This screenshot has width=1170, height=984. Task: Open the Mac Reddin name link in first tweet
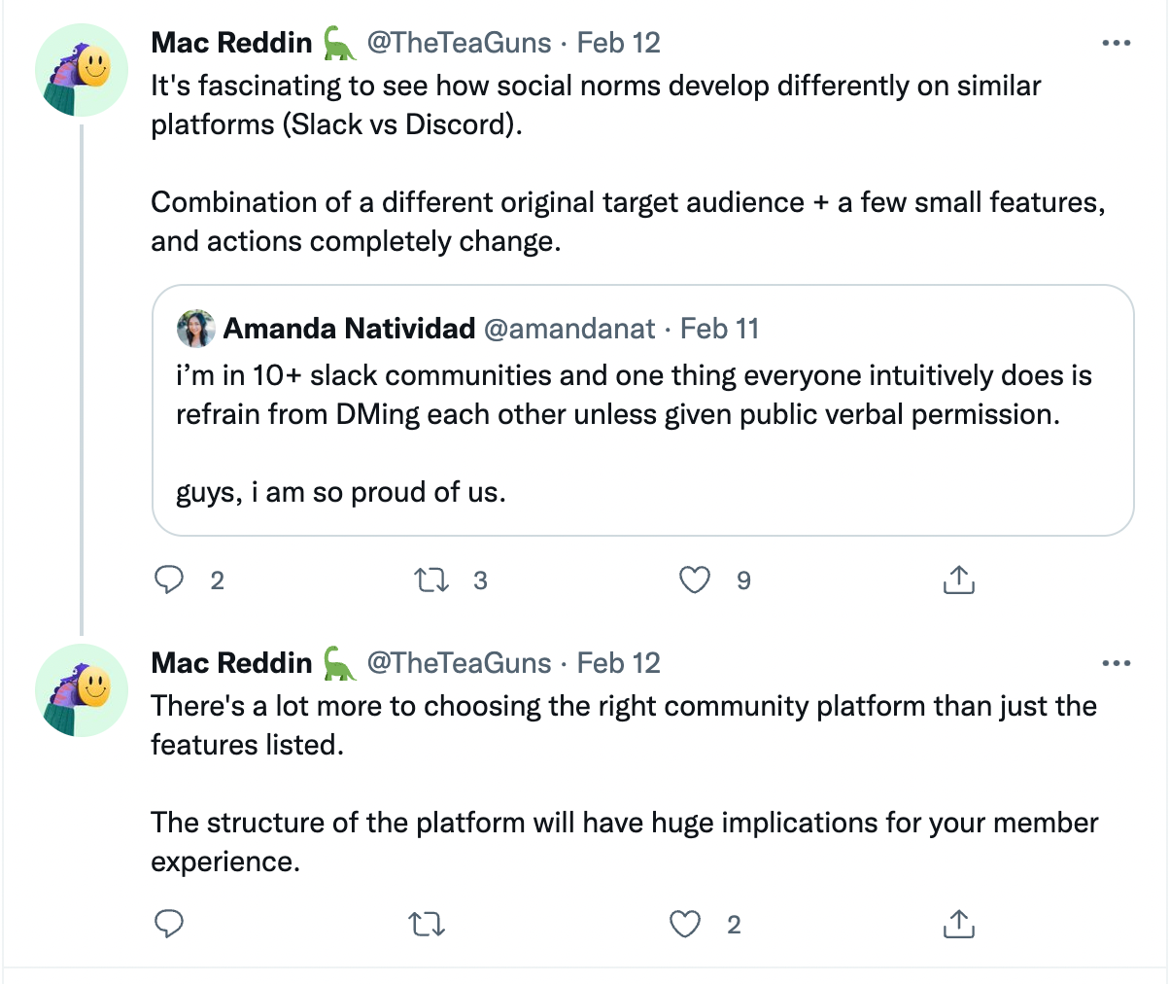(x=231, y=43)
